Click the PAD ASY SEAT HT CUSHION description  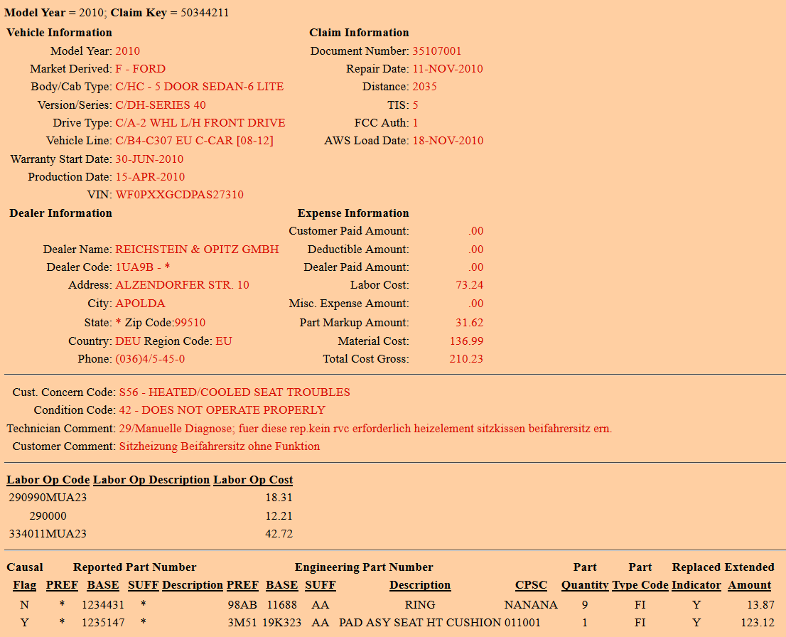click(x=419, y=622)
